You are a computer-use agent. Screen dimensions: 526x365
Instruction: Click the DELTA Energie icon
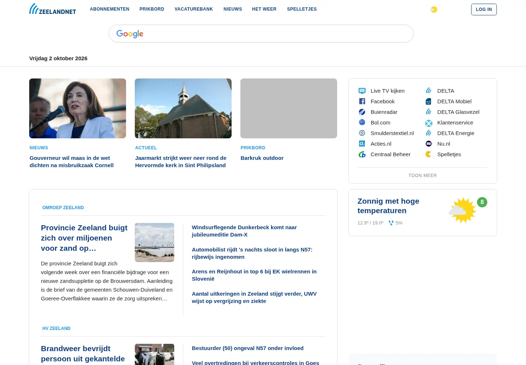(x=428, y=133)
